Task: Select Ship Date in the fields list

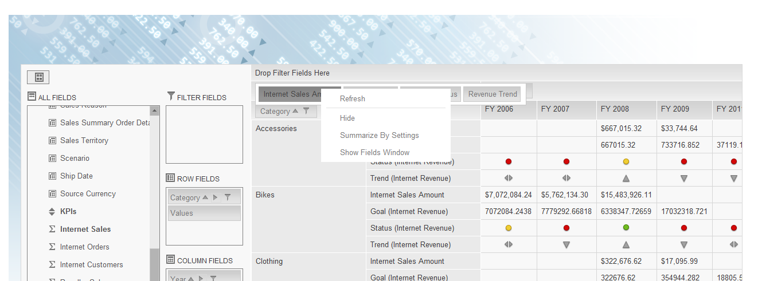Action: pos(76,176)
